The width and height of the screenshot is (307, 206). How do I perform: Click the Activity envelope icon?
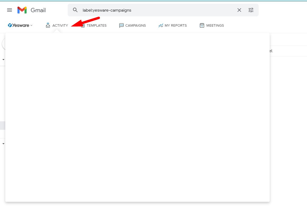48,25
